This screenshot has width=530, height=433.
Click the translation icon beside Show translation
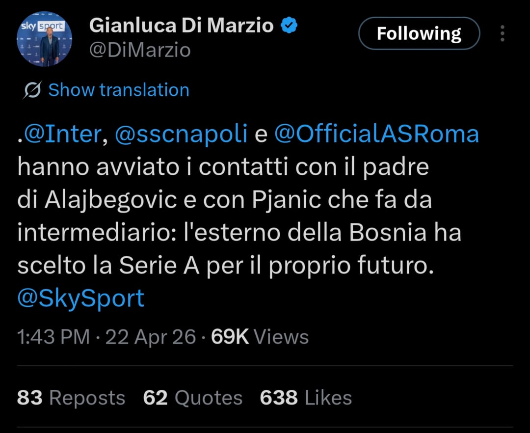point(32,90)
